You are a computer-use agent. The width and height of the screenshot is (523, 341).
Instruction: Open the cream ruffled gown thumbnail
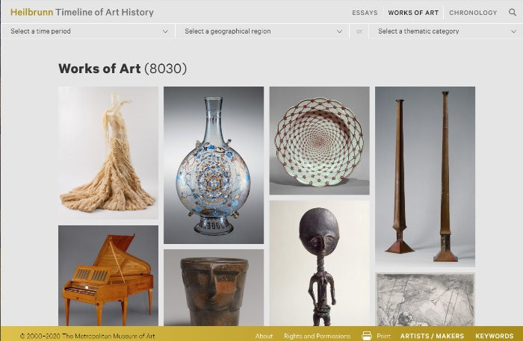point(108,153)
